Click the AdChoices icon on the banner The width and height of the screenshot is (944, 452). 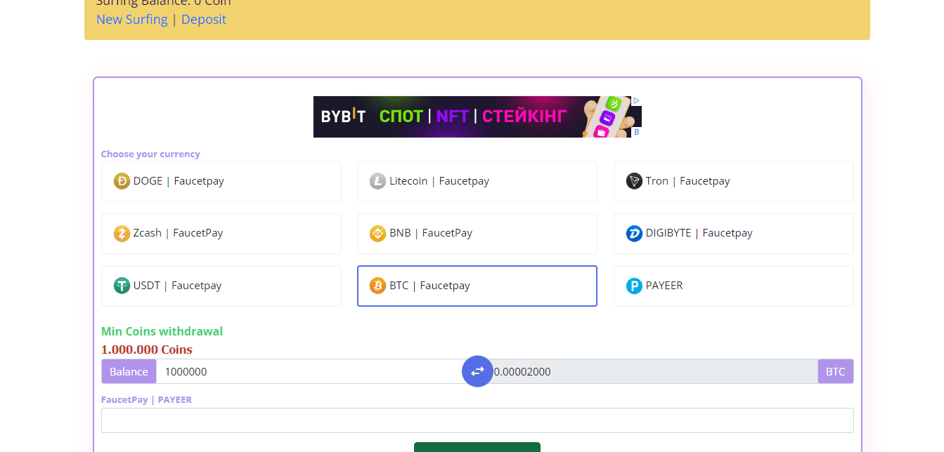tap(636, 100)
